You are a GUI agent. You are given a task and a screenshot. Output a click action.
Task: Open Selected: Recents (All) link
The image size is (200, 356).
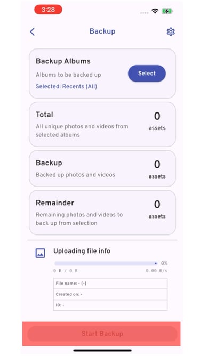coord(66,86)
